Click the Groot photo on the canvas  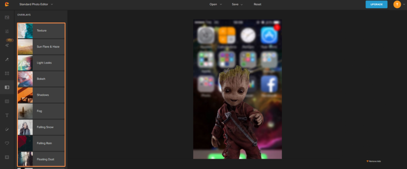[238, 89]
